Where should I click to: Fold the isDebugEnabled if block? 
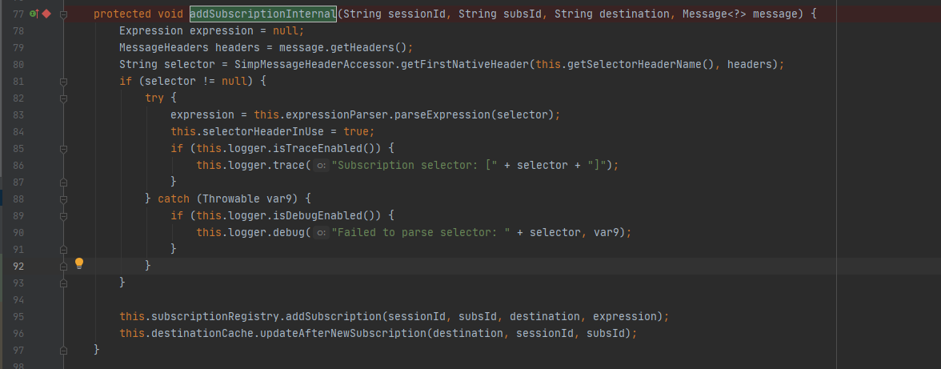coord(63,216)
